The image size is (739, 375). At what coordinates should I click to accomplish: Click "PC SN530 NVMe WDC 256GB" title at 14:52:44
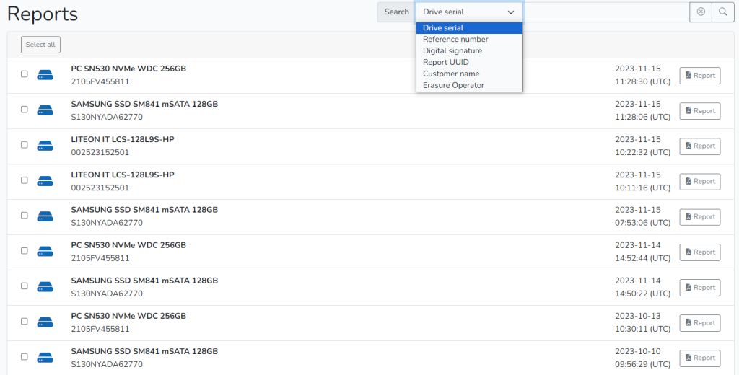tap(128, 245)
